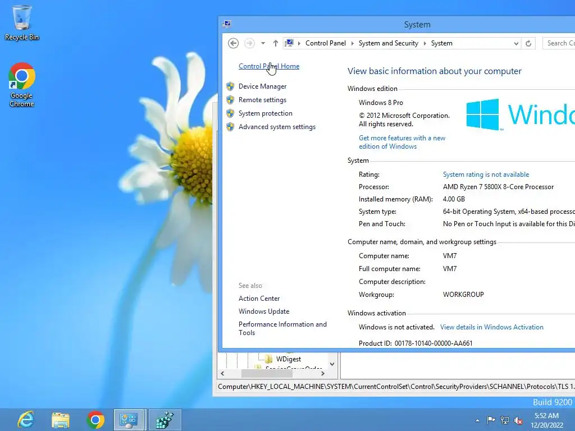Click the Registry Editor status bar path
This screenshot has width=575, height=431.
pyautogui.click(x=396, y=387)
